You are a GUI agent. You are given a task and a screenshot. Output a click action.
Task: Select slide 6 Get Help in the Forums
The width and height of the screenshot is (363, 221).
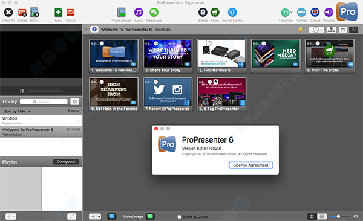[x=114, y=95]
